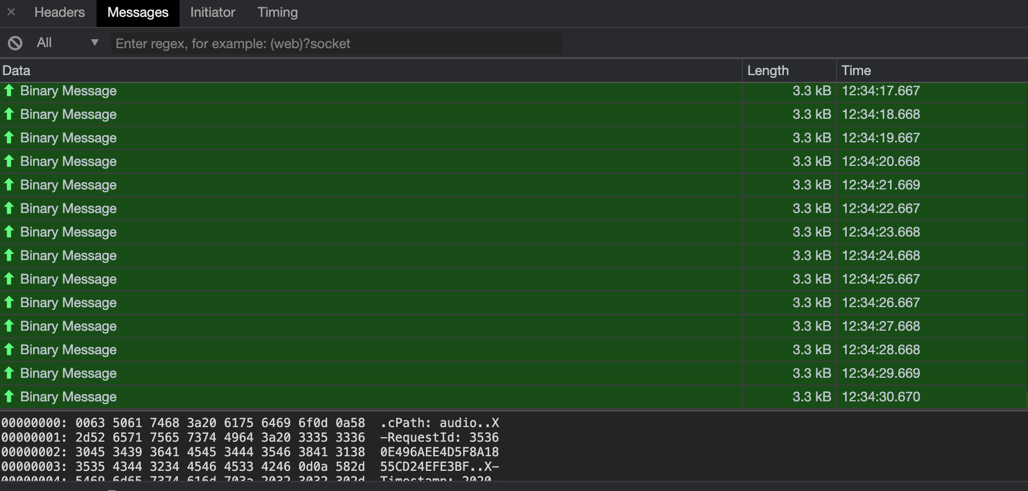Click the 3.3 kB length of the 12:34:27.668 message
1028x491 pixels.
pos(811,326)
